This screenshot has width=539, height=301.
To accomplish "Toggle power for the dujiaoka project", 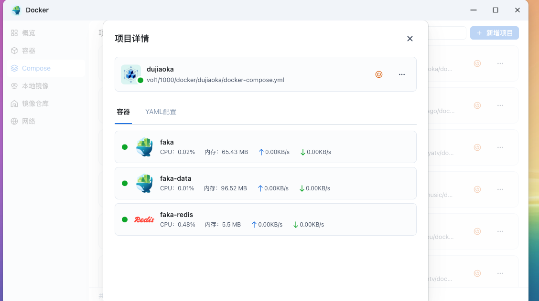I will coord(379,74).
